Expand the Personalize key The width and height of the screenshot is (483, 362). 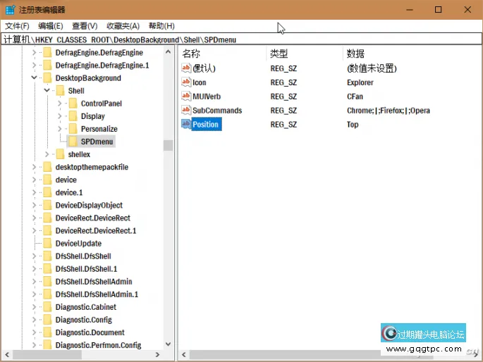(x=60, y=129)
